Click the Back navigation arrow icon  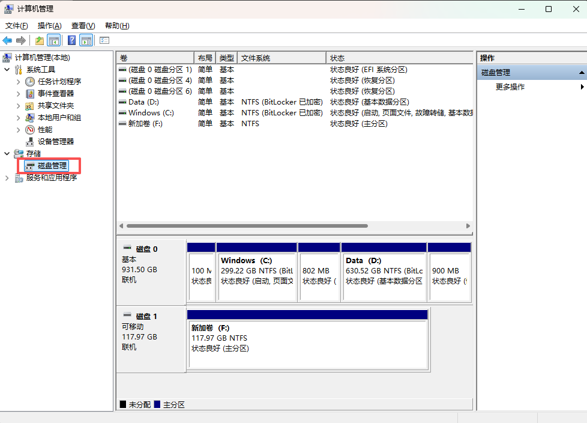[x=7, y=40]
